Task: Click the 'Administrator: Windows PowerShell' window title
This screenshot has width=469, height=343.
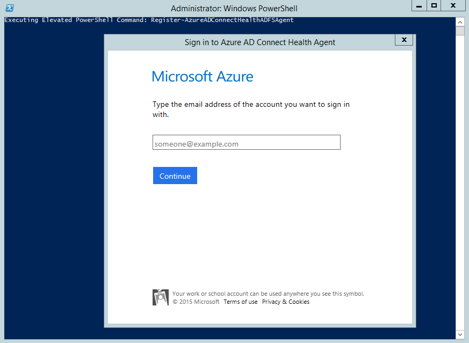Action: (234, 9)
